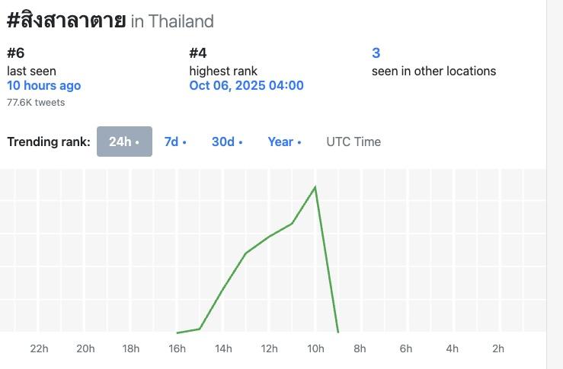Select the 24h trending rank tab
This screenshot has height=369, width=563.
124,142
